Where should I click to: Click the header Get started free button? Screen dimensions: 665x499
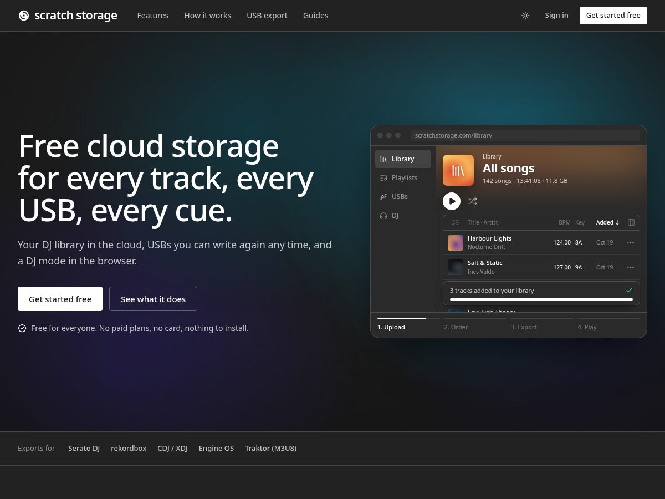tap(613, 16)
